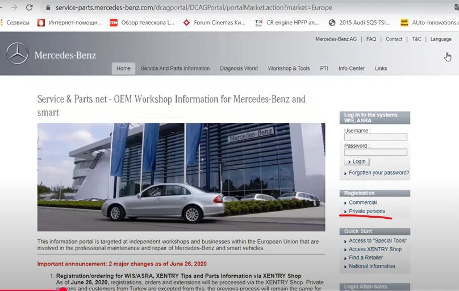Viewport: 459px width, 291px height.
Task: Click the Log in to the systems header
Action: pyautogui.click(x=375, y=118)
